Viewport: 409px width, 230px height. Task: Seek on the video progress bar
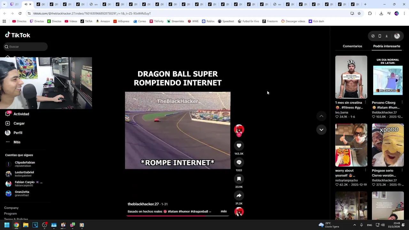178,216
